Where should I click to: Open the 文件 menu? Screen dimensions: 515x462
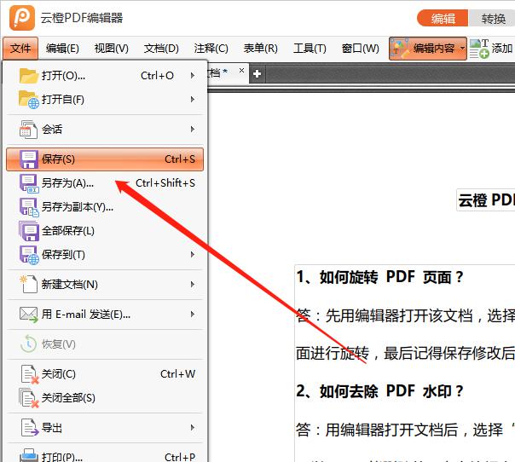pos(20,49)
